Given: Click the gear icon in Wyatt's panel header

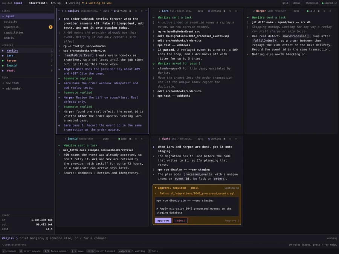Looking at the screenshot, I should (230, 139).
